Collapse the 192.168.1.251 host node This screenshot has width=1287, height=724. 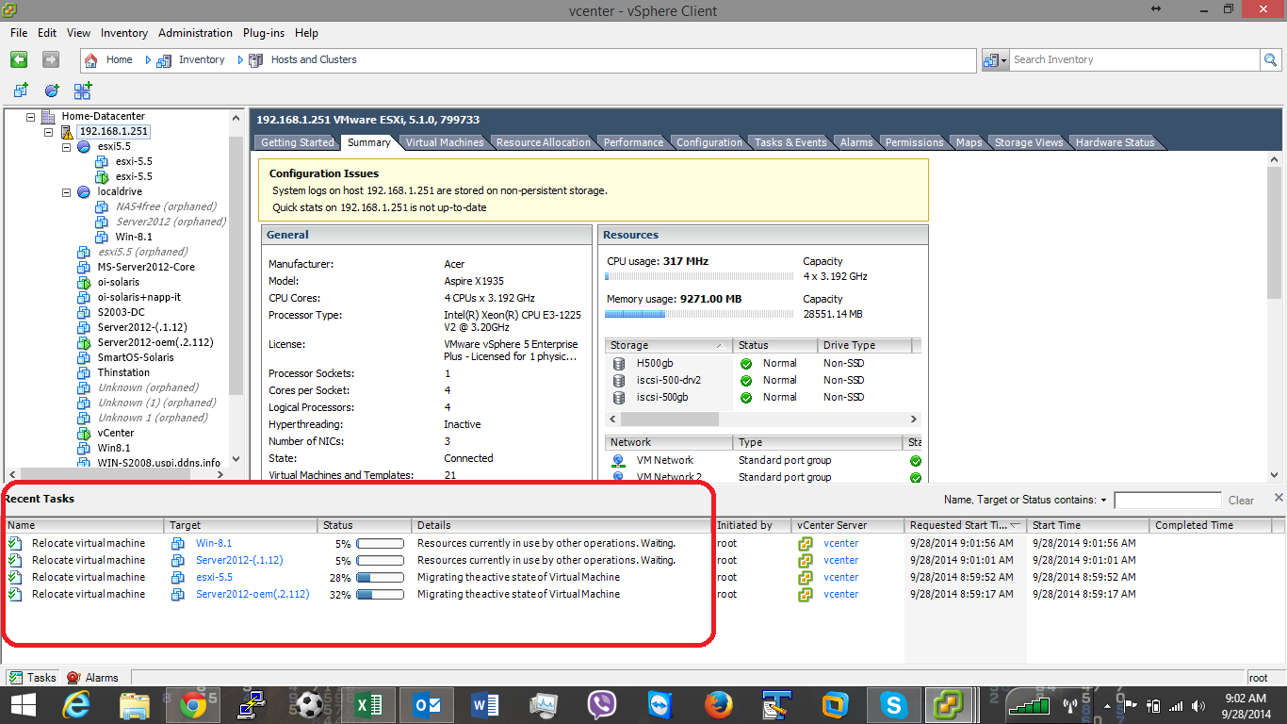48,132
